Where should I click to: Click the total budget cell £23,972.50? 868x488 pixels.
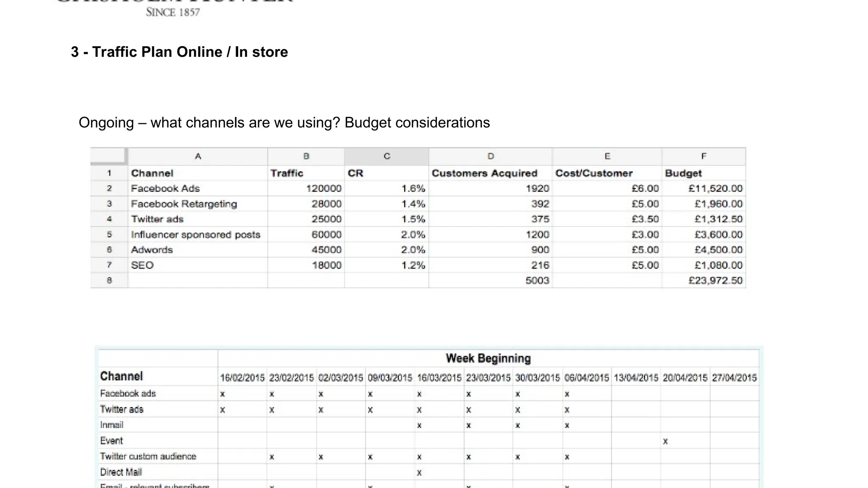click(704, 280)
